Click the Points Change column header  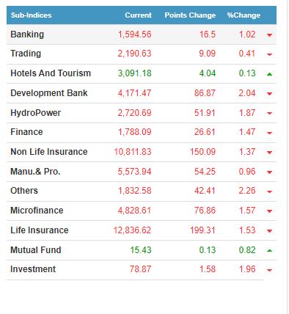point(190,15)
